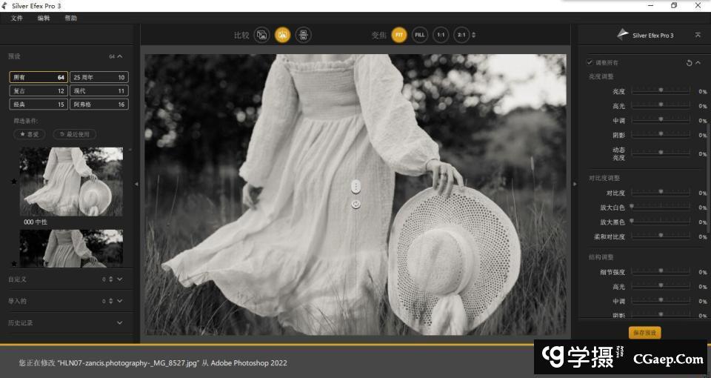711x378 pixels.
Task: Switch to split preview compare icon
Action: (282, 35)
